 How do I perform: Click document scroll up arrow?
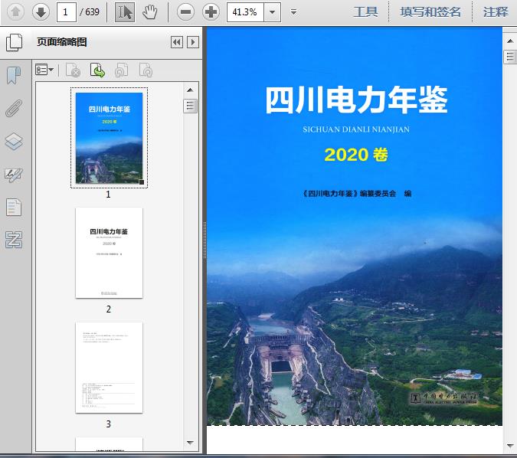point(510,41)
